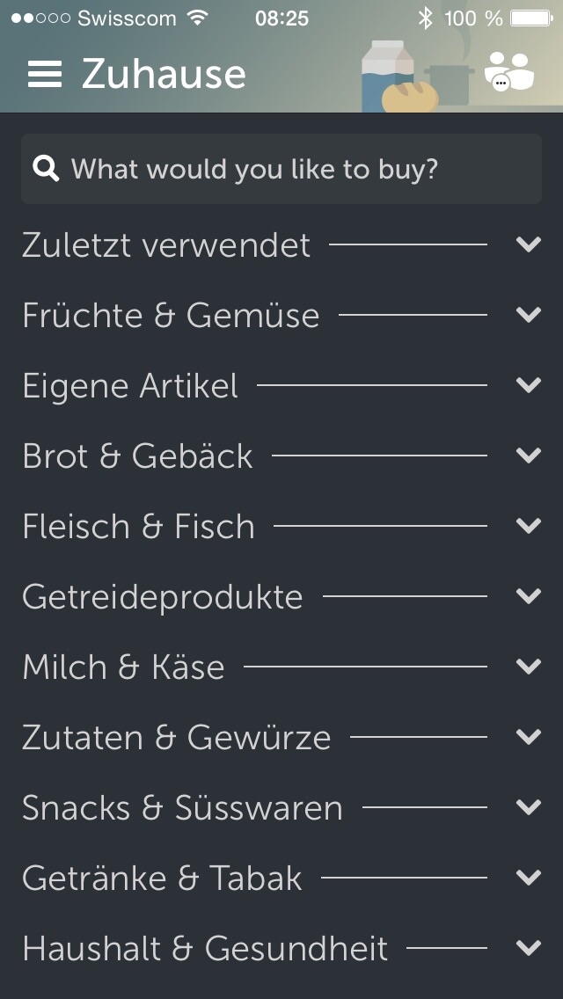
Task: Tap the Wi-Fi status icon
Action: pyautogui.click(x=198, y=18)
